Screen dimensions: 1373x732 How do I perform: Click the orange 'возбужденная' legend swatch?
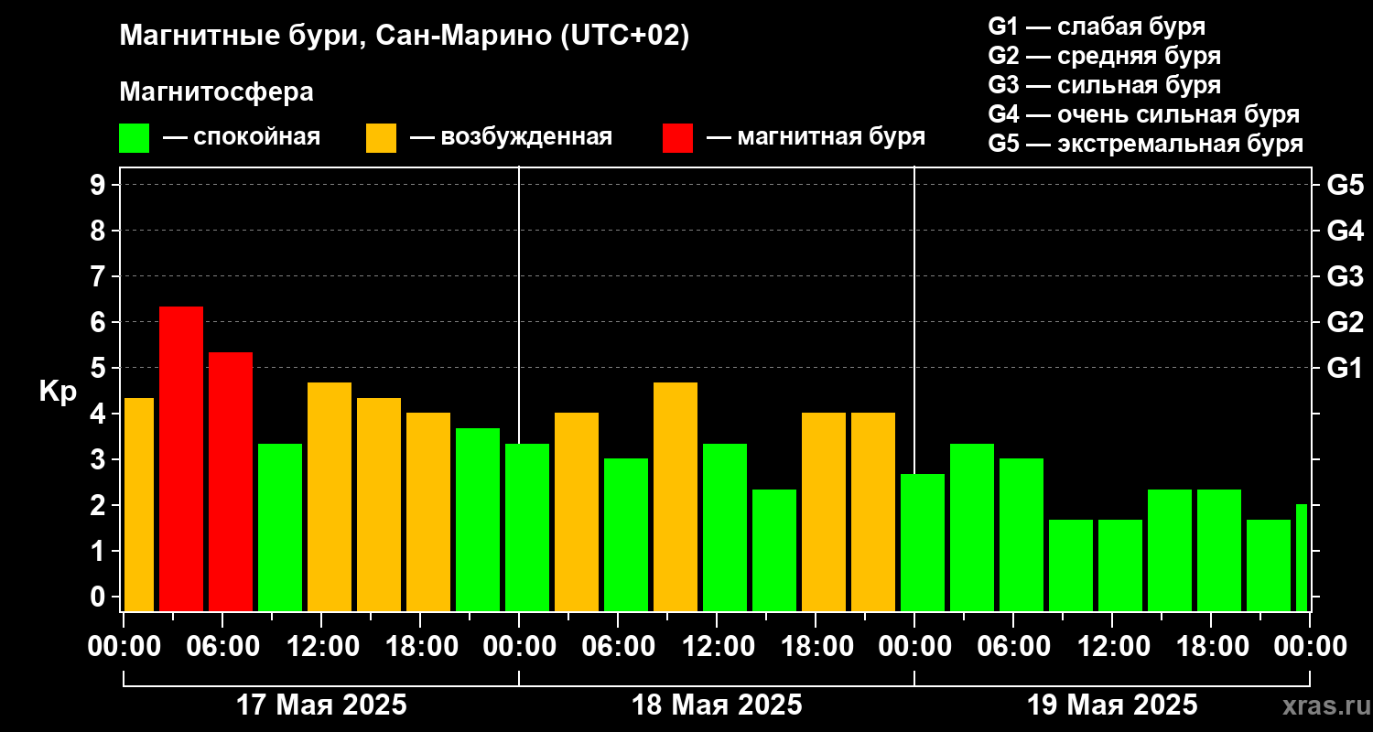(381, 137)
